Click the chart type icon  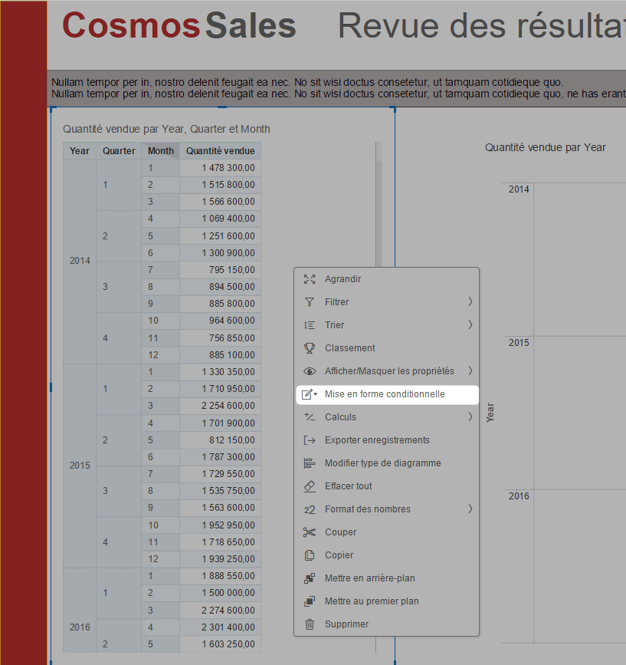[x=310, y=463]
